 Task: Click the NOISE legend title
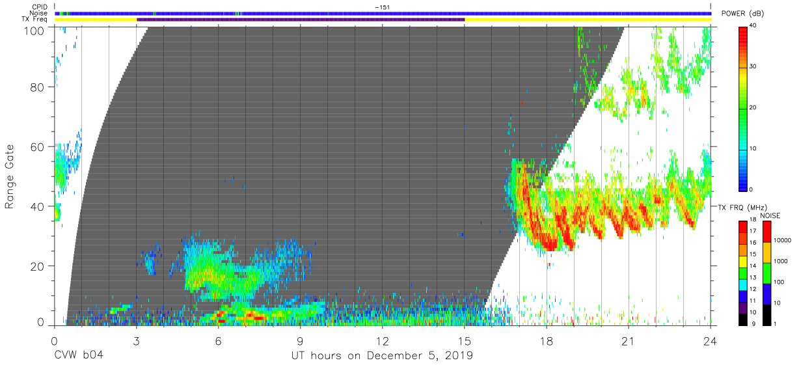pyautogui.click(x=772, y=215)
